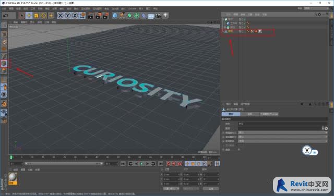Open the Octane menu

[x=132, y=9]
